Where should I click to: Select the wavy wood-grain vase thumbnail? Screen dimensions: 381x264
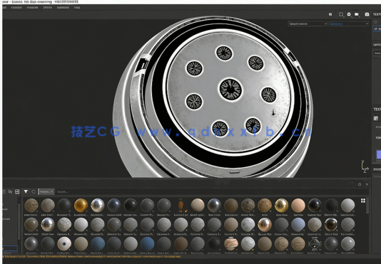coord(231,243)
